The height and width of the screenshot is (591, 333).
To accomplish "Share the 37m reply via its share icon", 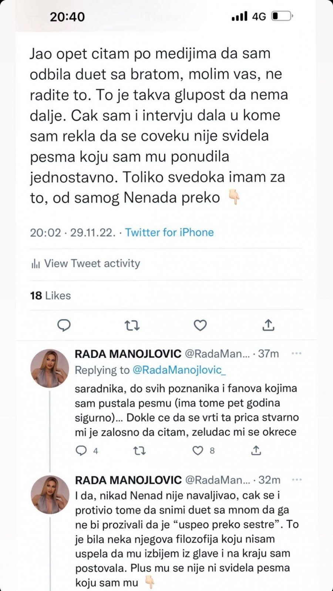I will click(256, 450).
